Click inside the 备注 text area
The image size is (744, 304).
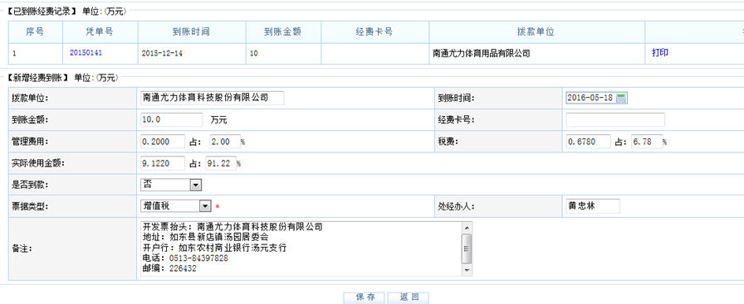click(301, 249)
